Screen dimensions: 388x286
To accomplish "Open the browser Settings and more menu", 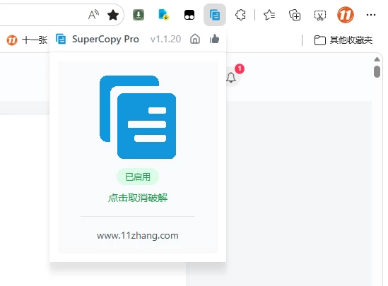I will pos(371,15).
